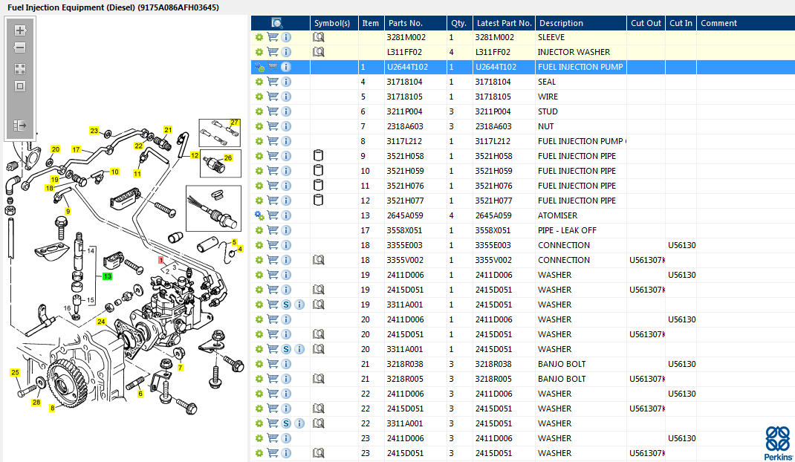795x462 pixels.
Task: Click the S supersession icon for 3311A001 item 19
Action: pyautogui.click(x=286, y=305)
